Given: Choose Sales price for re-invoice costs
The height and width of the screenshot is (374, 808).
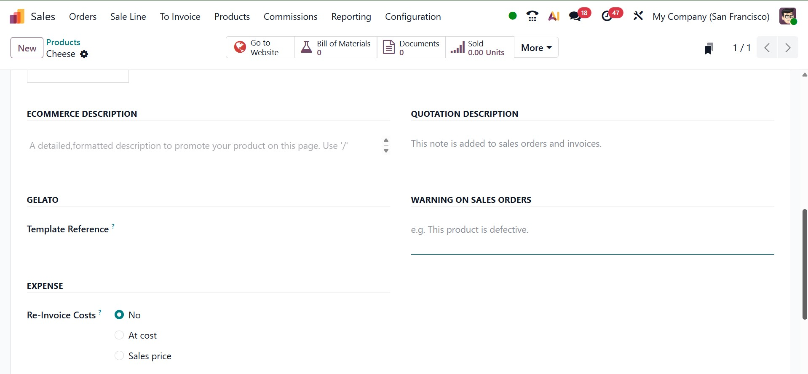Looking at the screenshot, I should 119,356.
